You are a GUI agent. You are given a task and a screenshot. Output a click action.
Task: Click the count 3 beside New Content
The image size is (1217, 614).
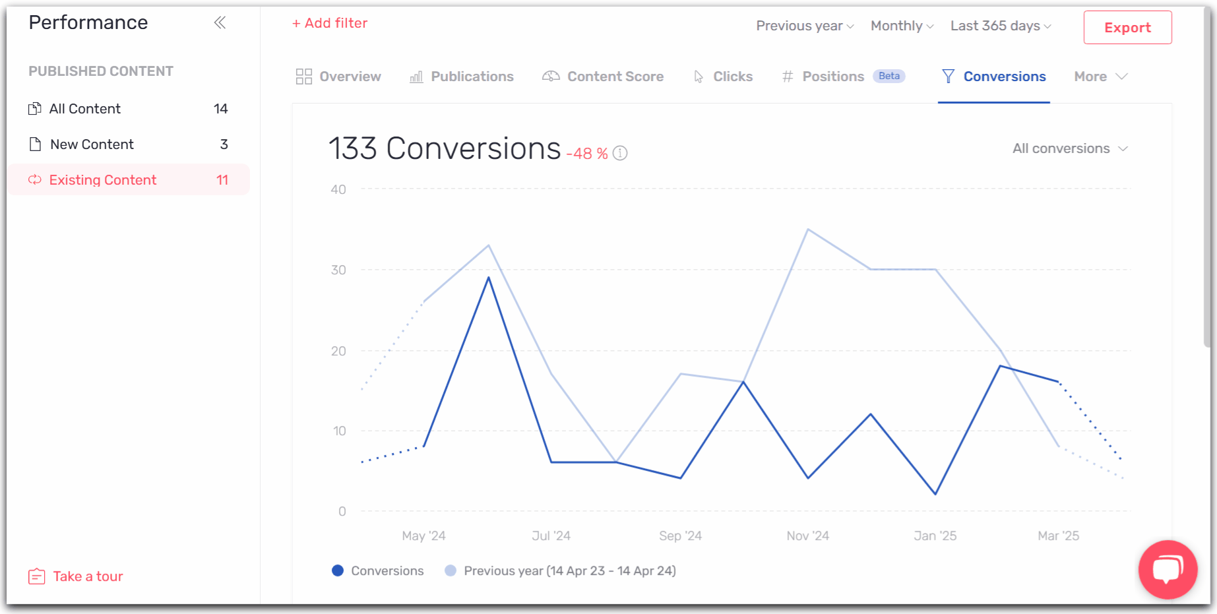coord(224,144)
